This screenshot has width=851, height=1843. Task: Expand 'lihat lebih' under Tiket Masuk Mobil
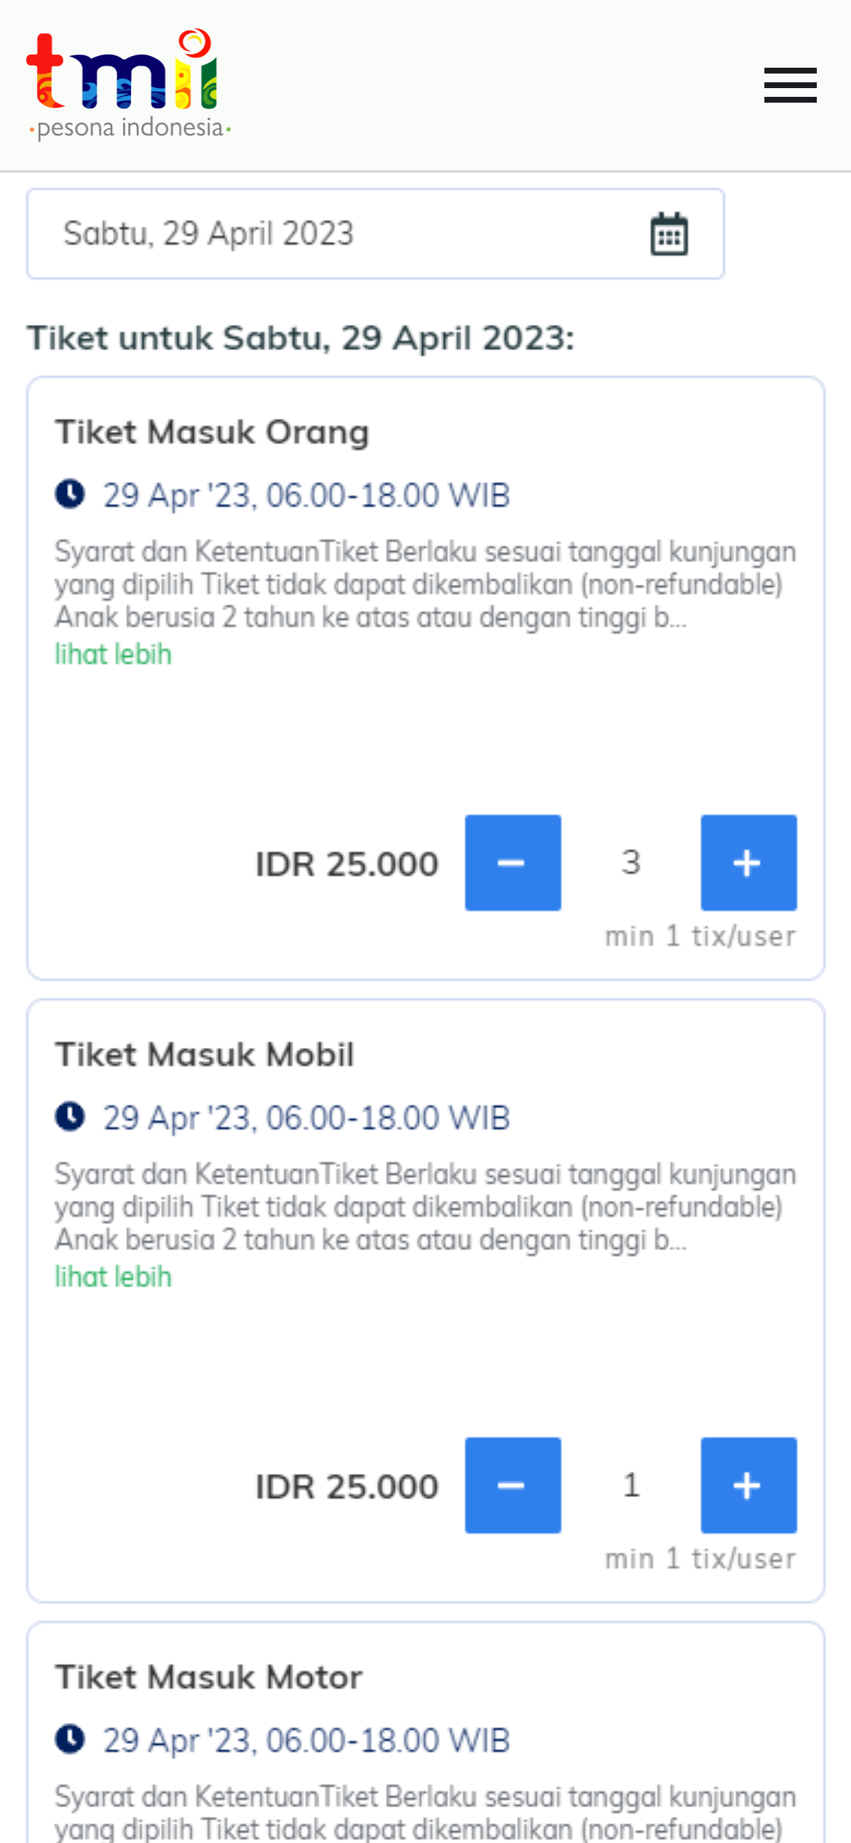(x=113, y=1277)
